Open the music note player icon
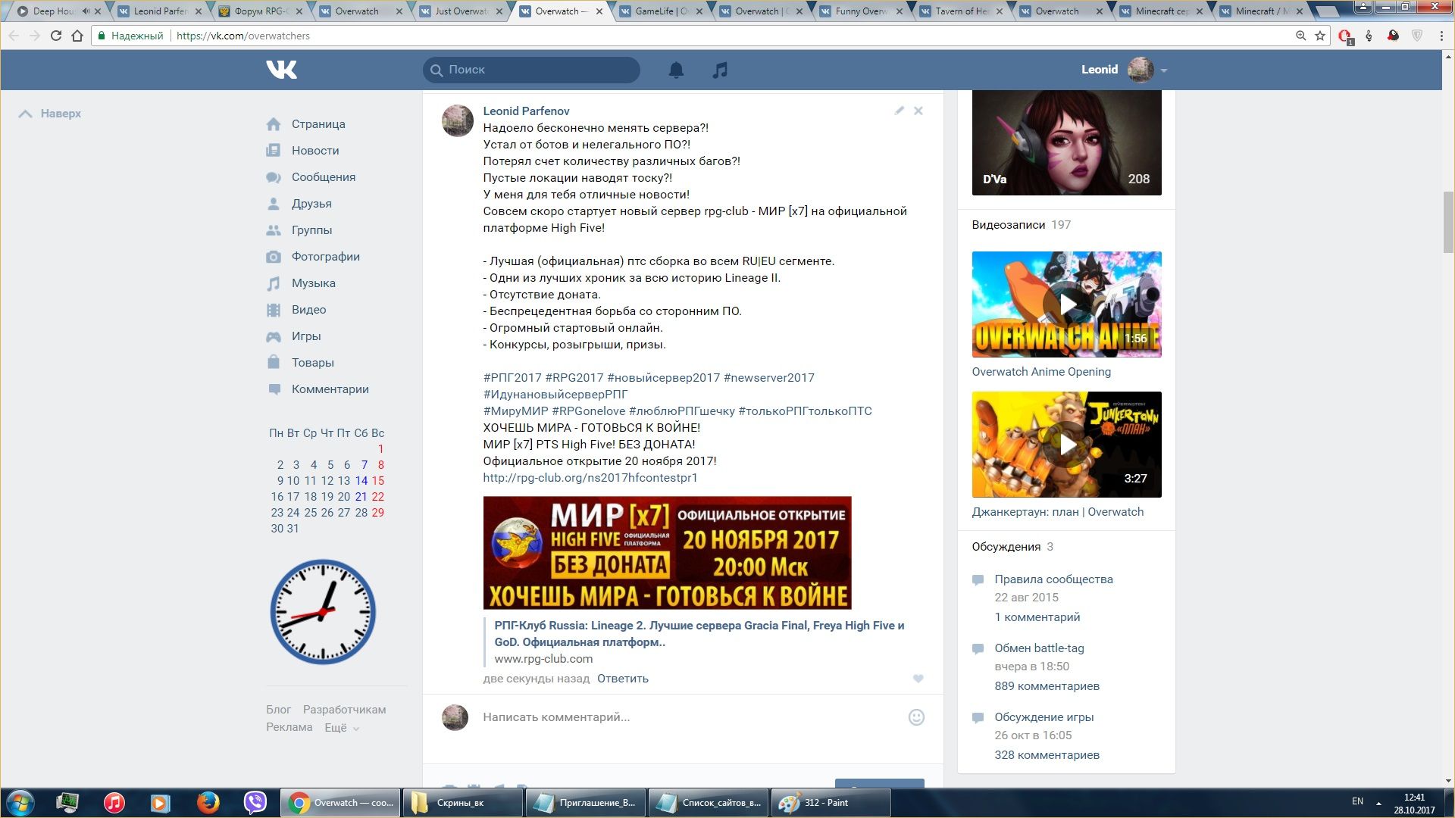1455x818 pixels. click(720, 70)
